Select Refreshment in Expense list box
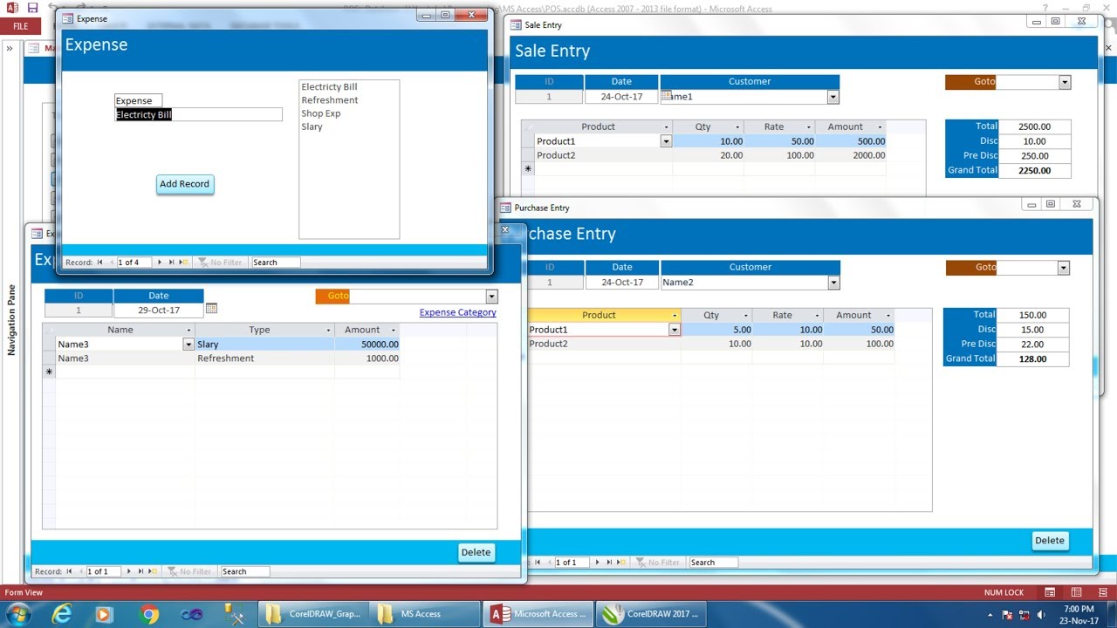Viewport: 1117px width, 628px height. (330, 100)
